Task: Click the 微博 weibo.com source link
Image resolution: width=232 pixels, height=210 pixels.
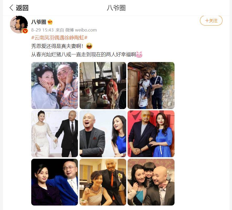Action: (x=81, y=30)
